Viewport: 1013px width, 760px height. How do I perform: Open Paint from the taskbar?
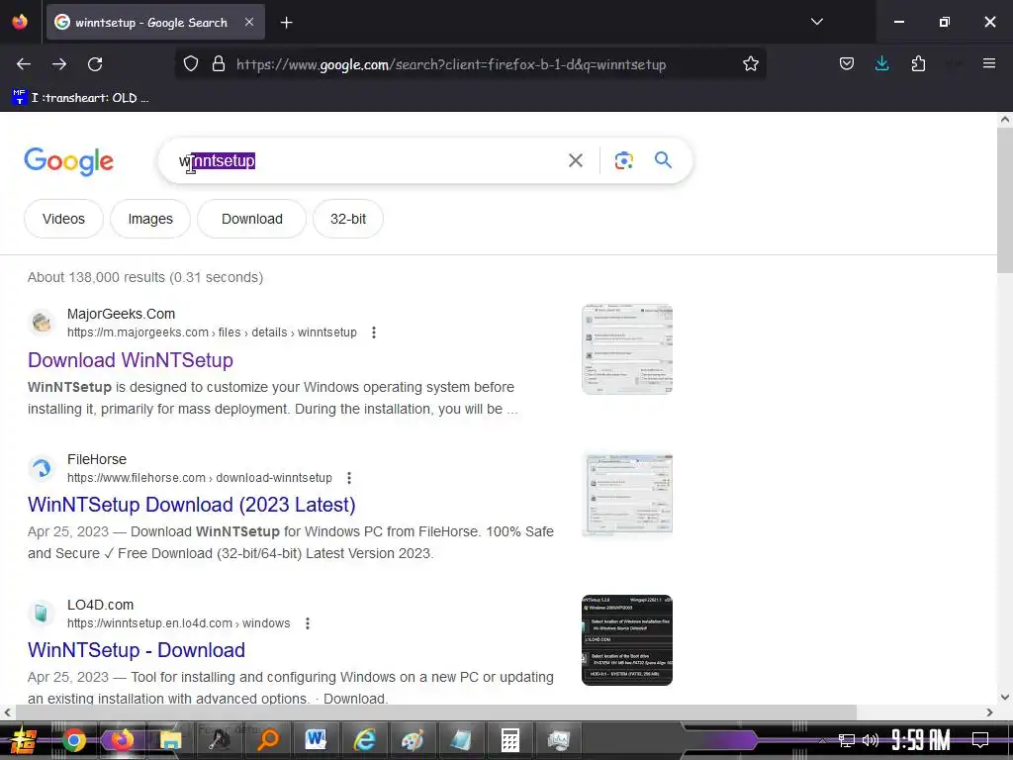(413, 740)
